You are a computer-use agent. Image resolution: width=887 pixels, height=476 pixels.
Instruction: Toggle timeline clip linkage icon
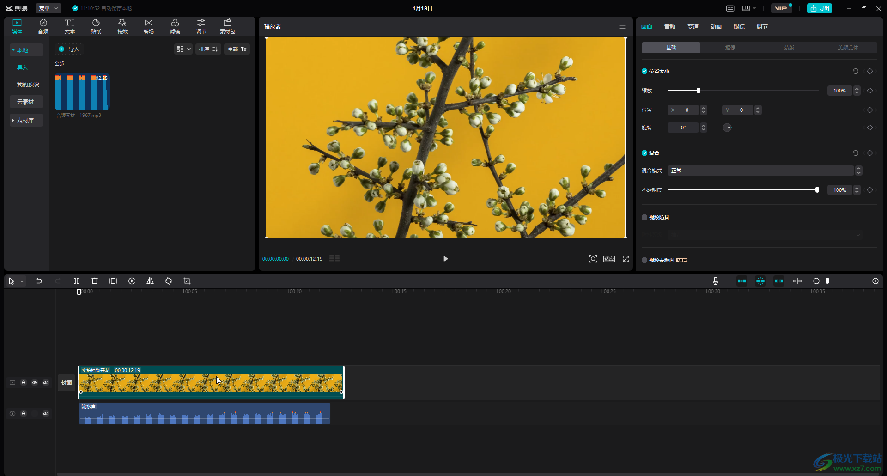(x=779, y=281)
